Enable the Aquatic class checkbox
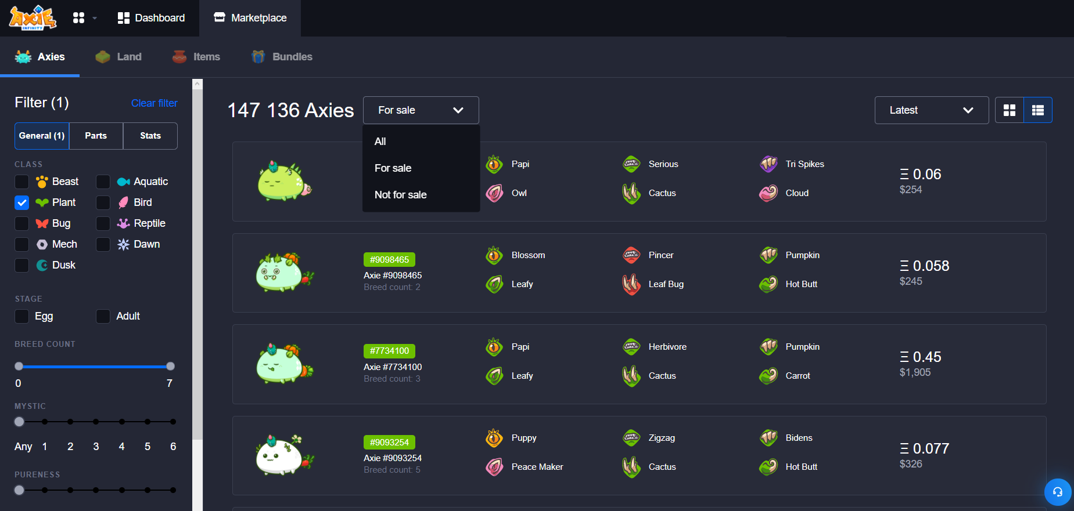Viewport: 1074px width, 511px height. click(x=103, y=182)
